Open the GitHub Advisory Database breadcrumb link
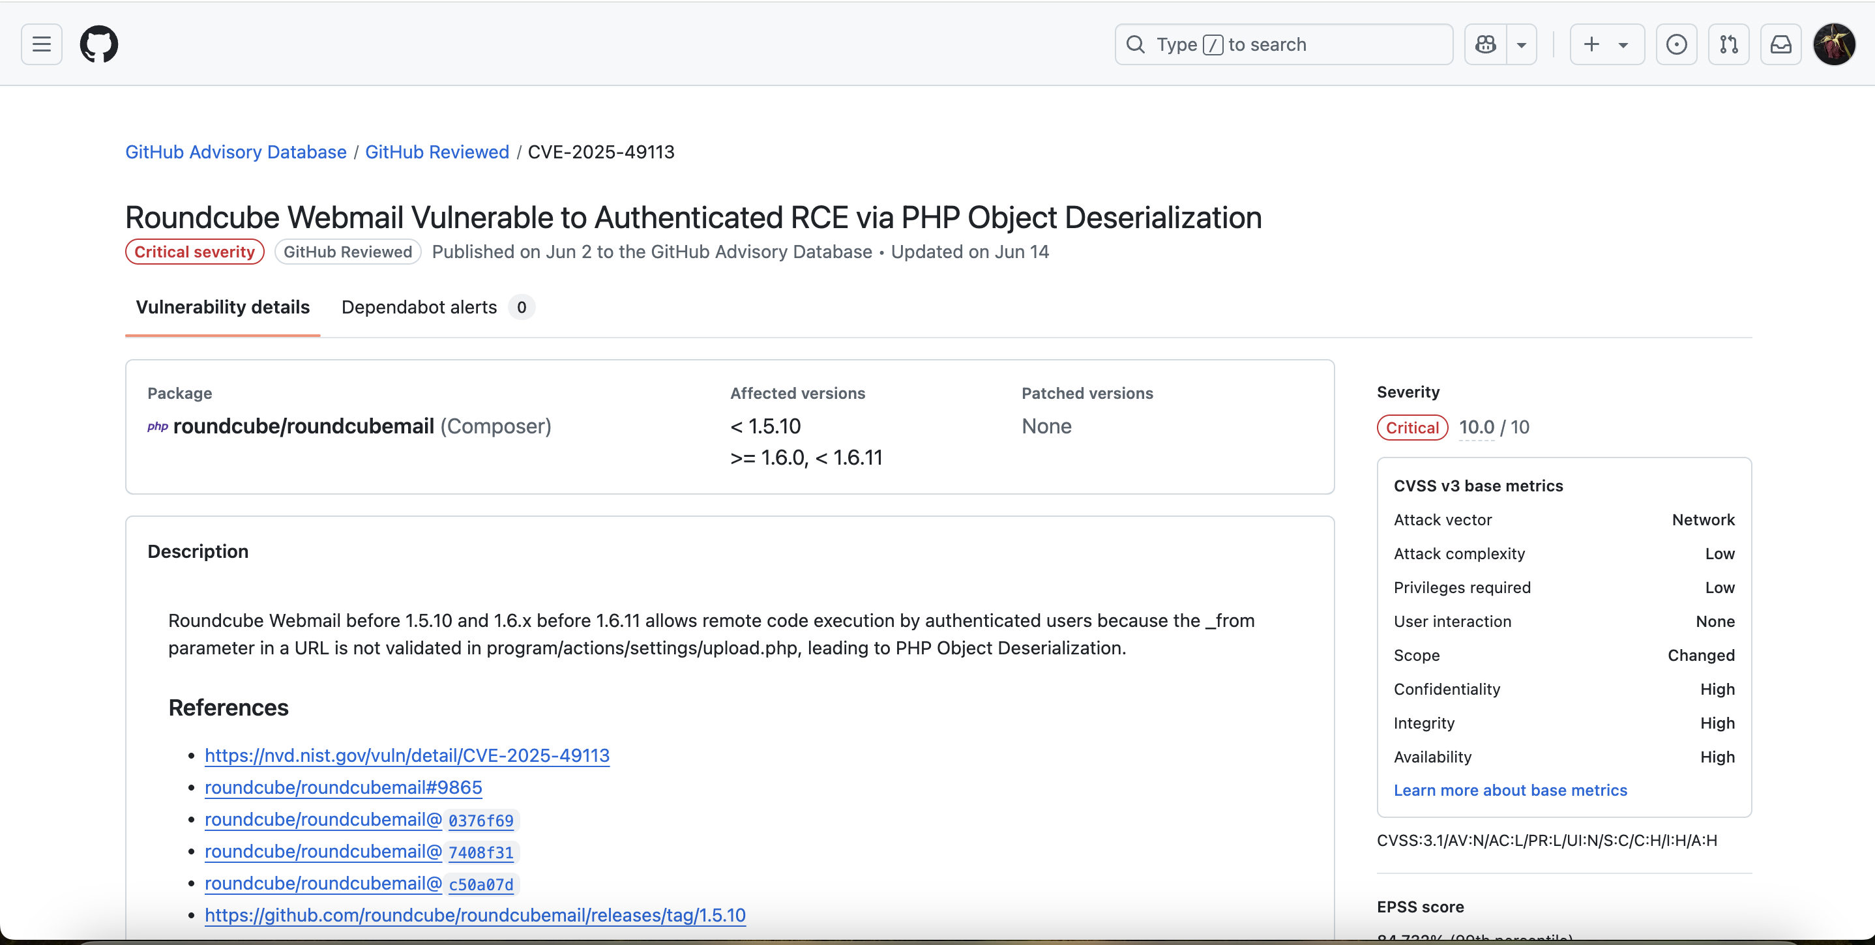This screenshot has height=945, width=1875. 236,152
